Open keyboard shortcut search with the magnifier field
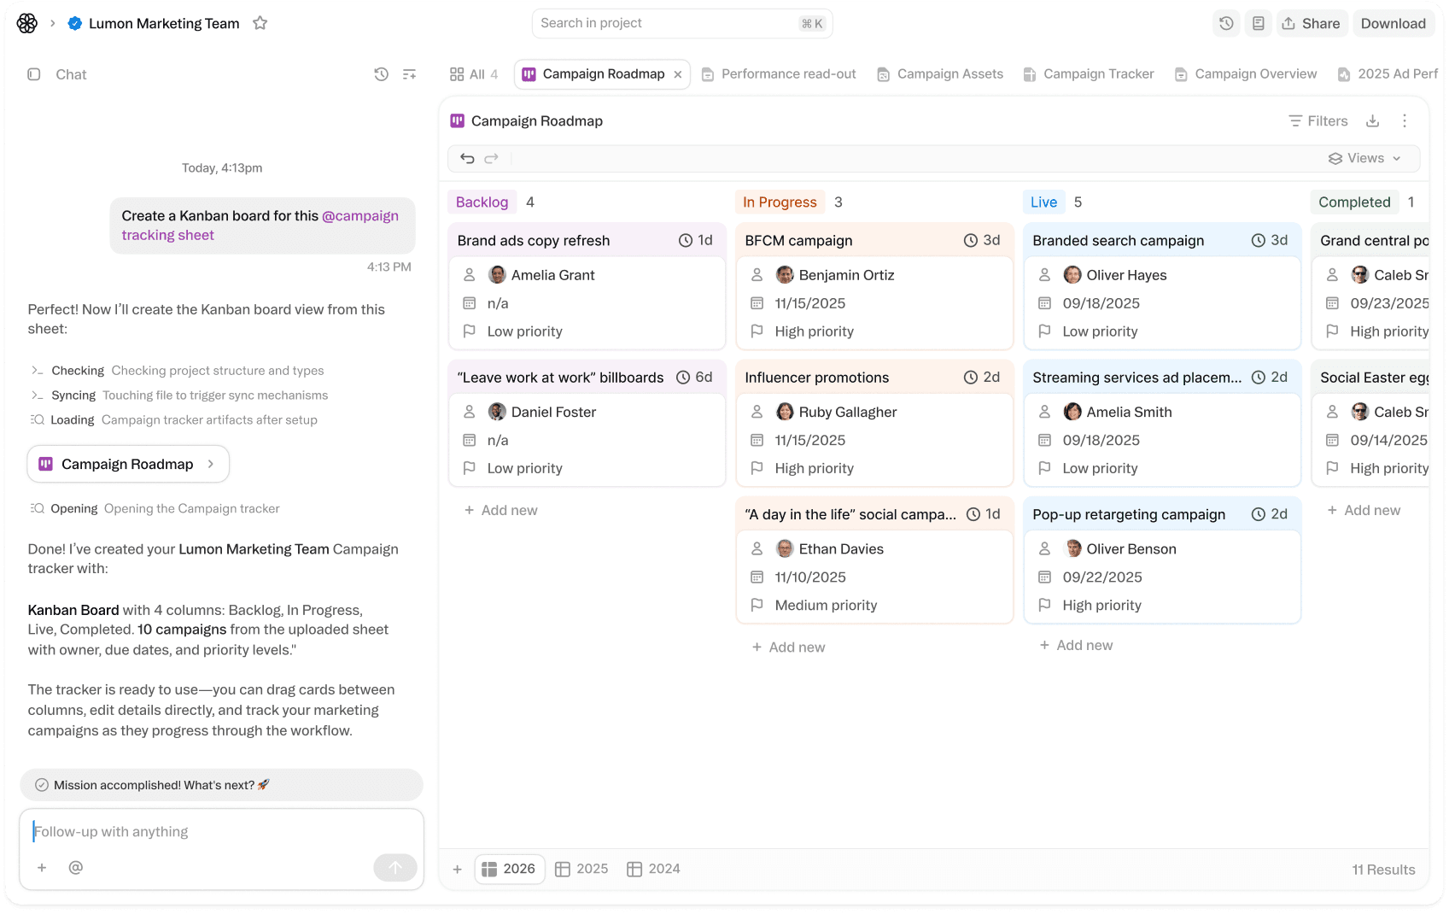The height and width of the screenshot is (914, 1449). point(681,23)
